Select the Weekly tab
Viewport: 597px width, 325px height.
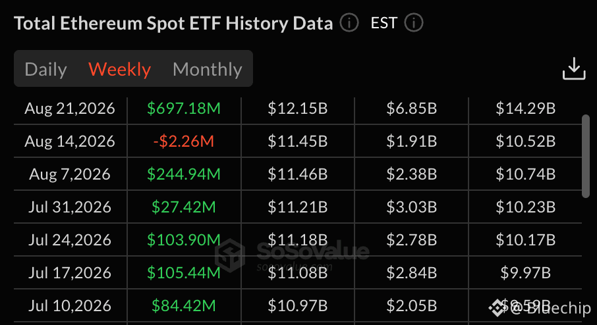tap(119, 69)
